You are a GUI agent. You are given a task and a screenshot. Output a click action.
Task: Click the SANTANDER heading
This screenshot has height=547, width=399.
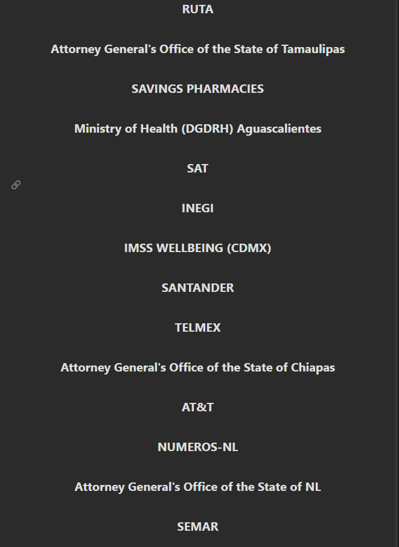(x=197, y=288)
